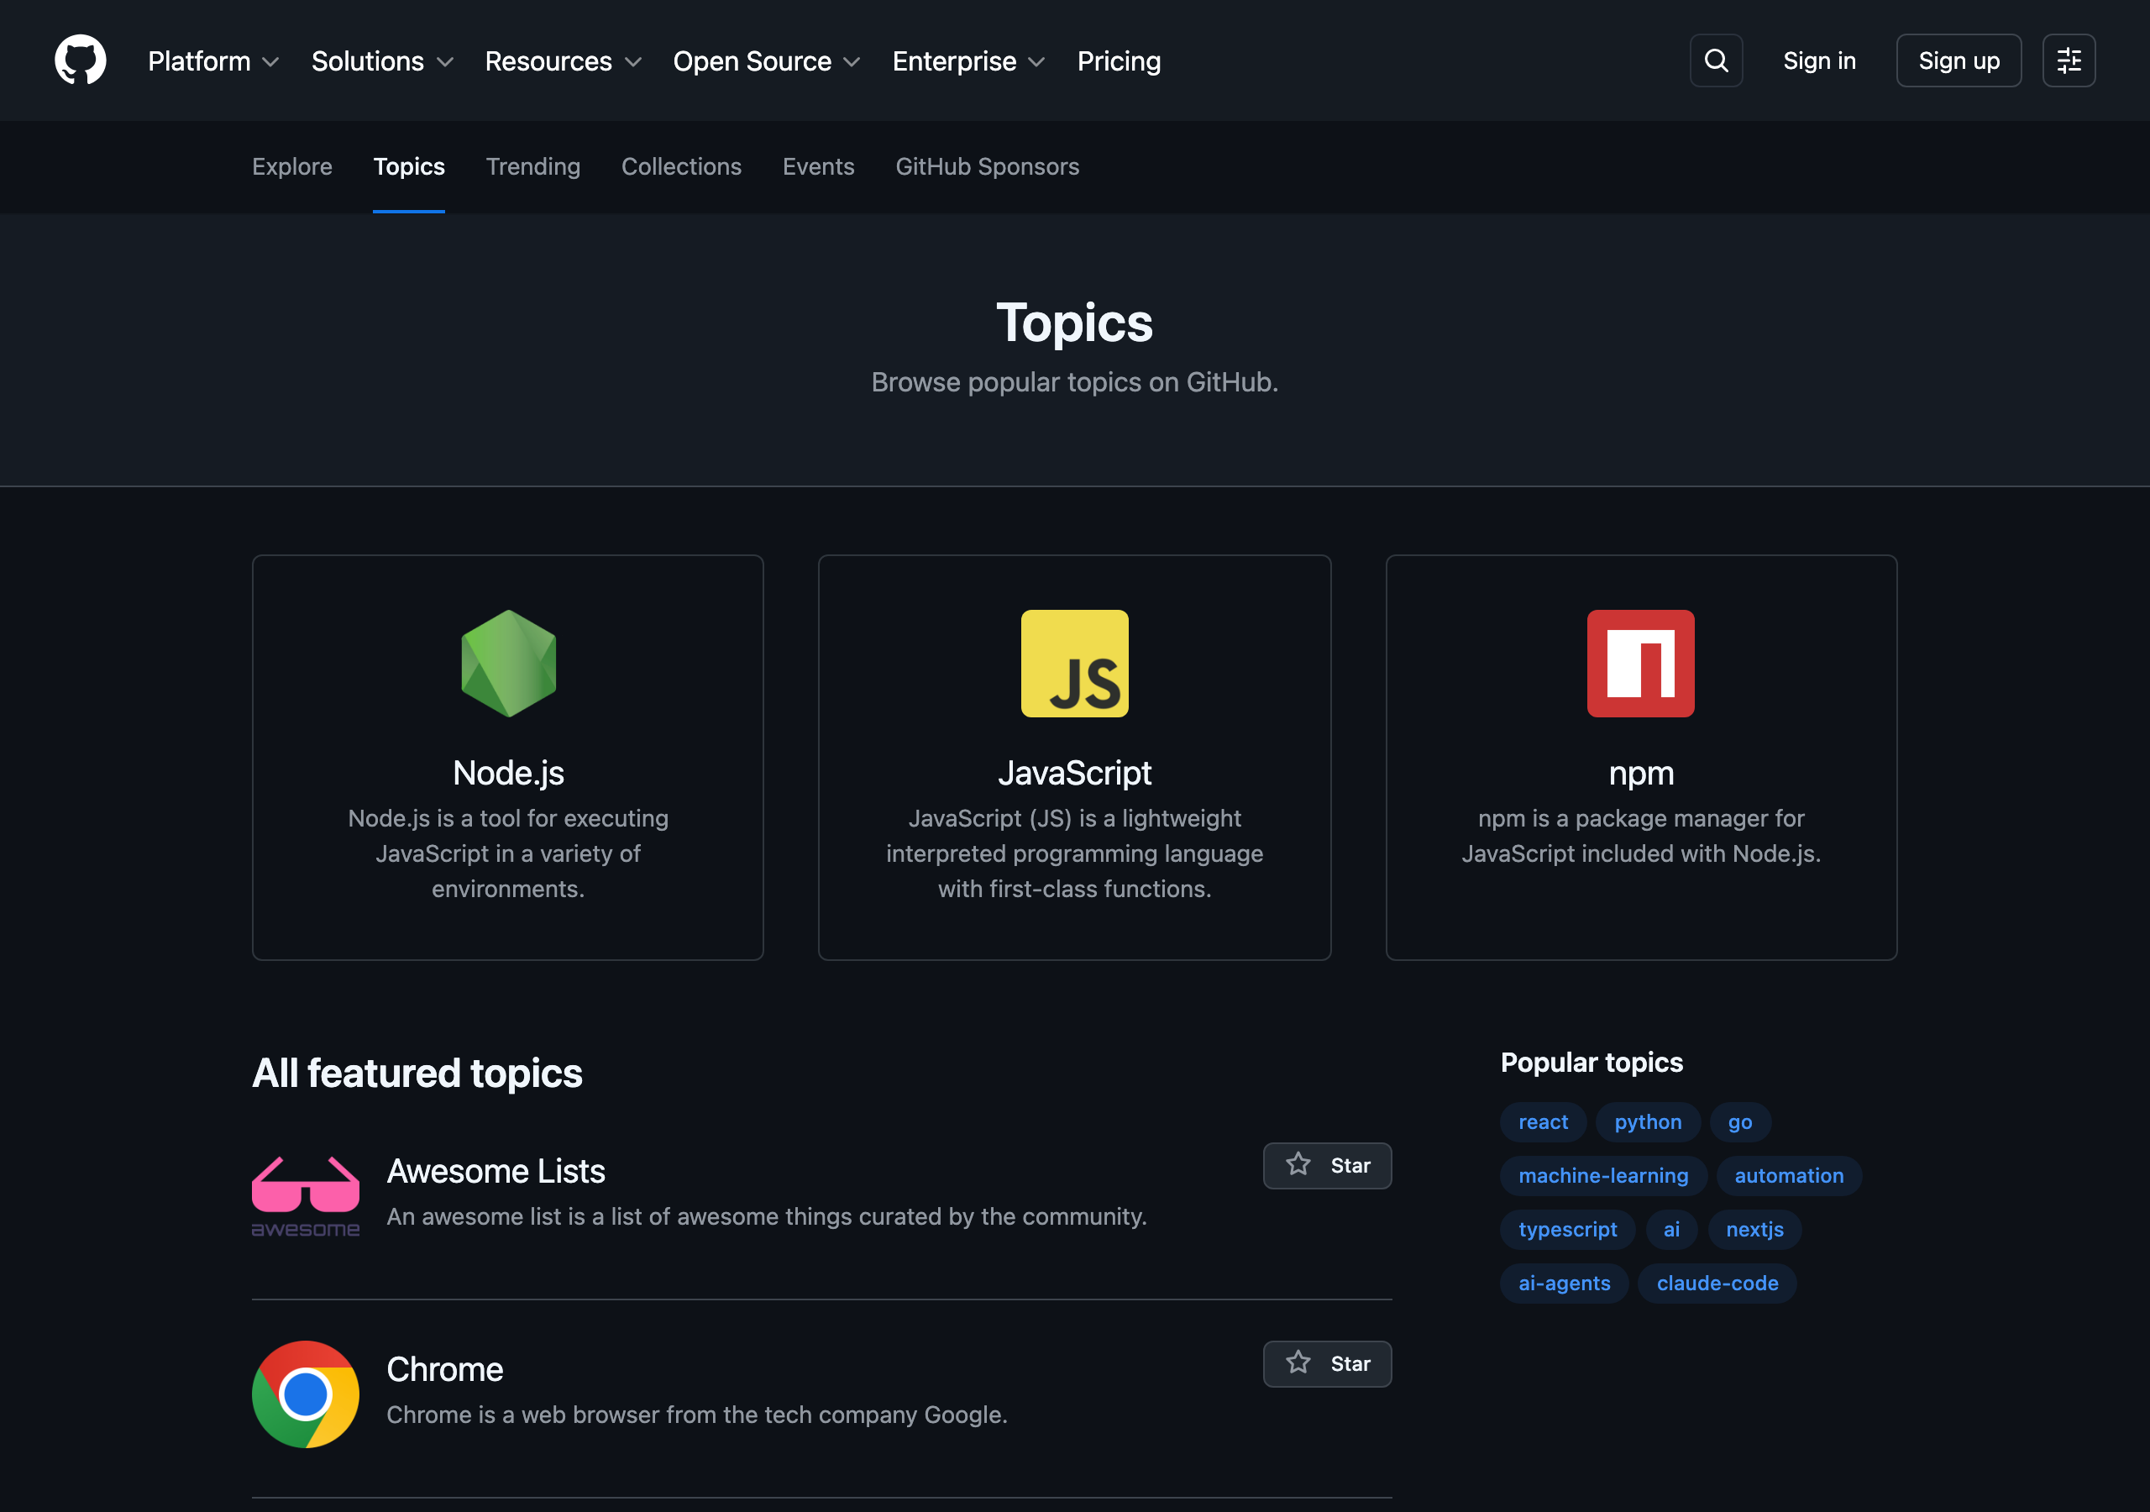Select the claude-code topic tag

coord(1717,1284)
